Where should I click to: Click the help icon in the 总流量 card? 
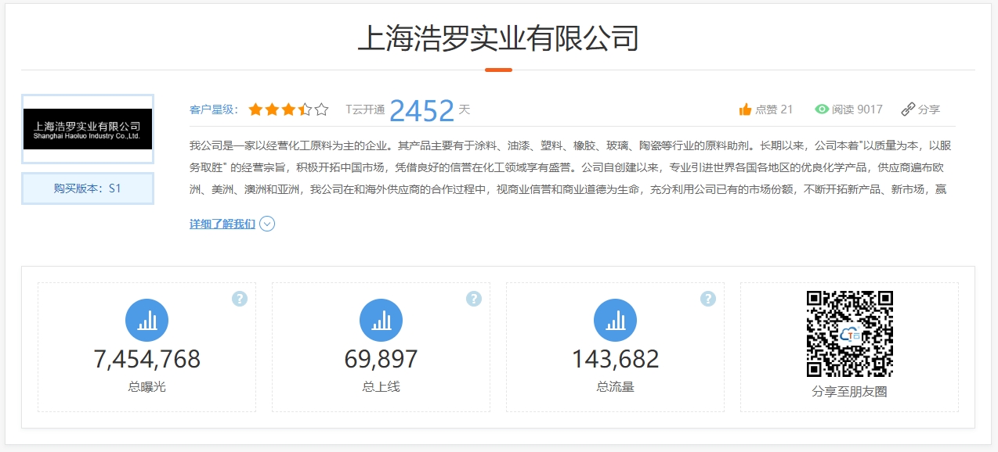coord(708,299)
